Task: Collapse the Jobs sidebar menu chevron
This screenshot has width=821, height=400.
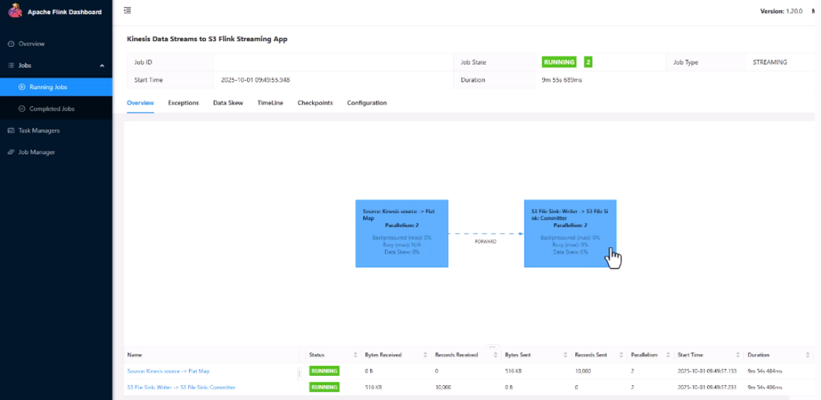Action: pos(102,65)
